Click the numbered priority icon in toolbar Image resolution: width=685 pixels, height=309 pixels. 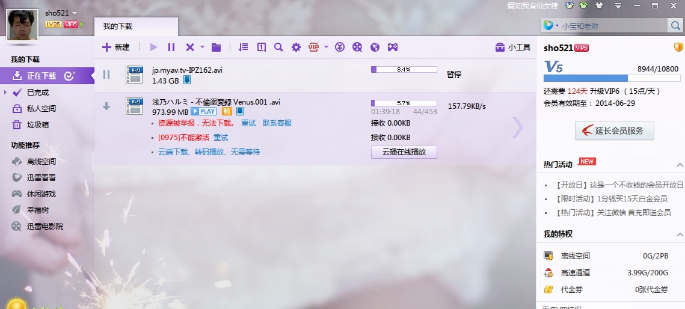tap(261, 47)
